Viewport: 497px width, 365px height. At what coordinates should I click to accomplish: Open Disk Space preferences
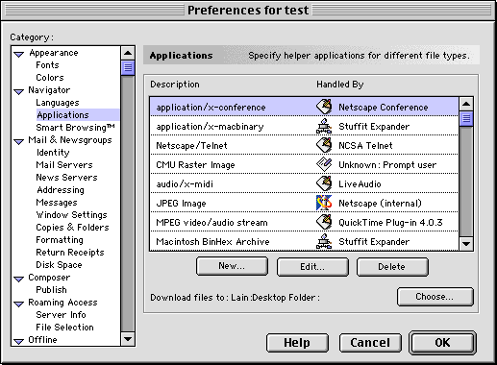click(59, 265)
